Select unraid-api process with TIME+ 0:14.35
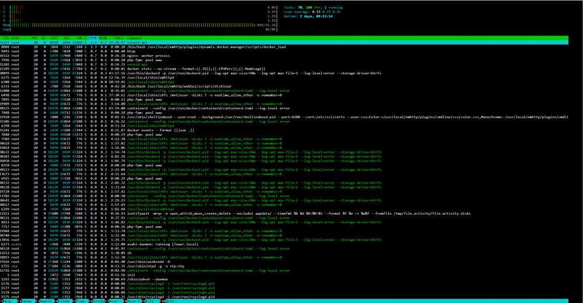 coord(284,65)
